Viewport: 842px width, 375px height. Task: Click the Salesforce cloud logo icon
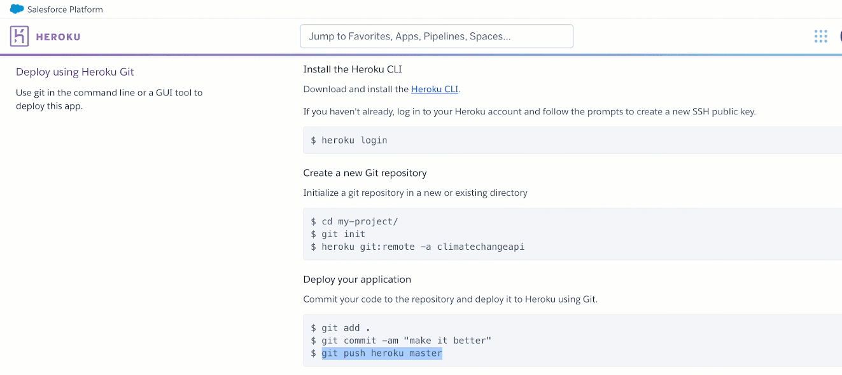(17, 9)
